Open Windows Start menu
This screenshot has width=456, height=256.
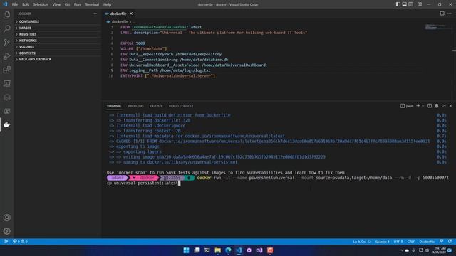coord(186,250)
